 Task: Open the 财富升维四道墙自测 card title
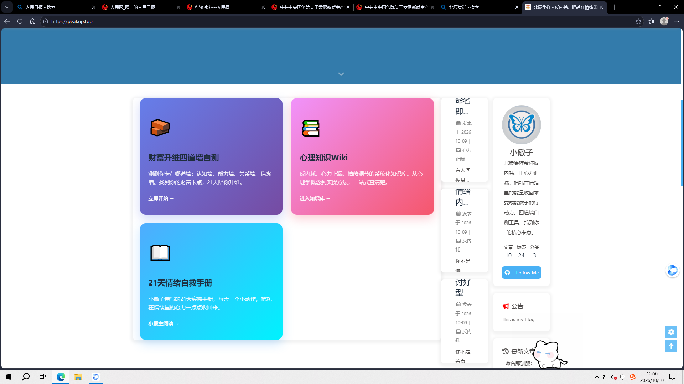(x=183, y=158)
